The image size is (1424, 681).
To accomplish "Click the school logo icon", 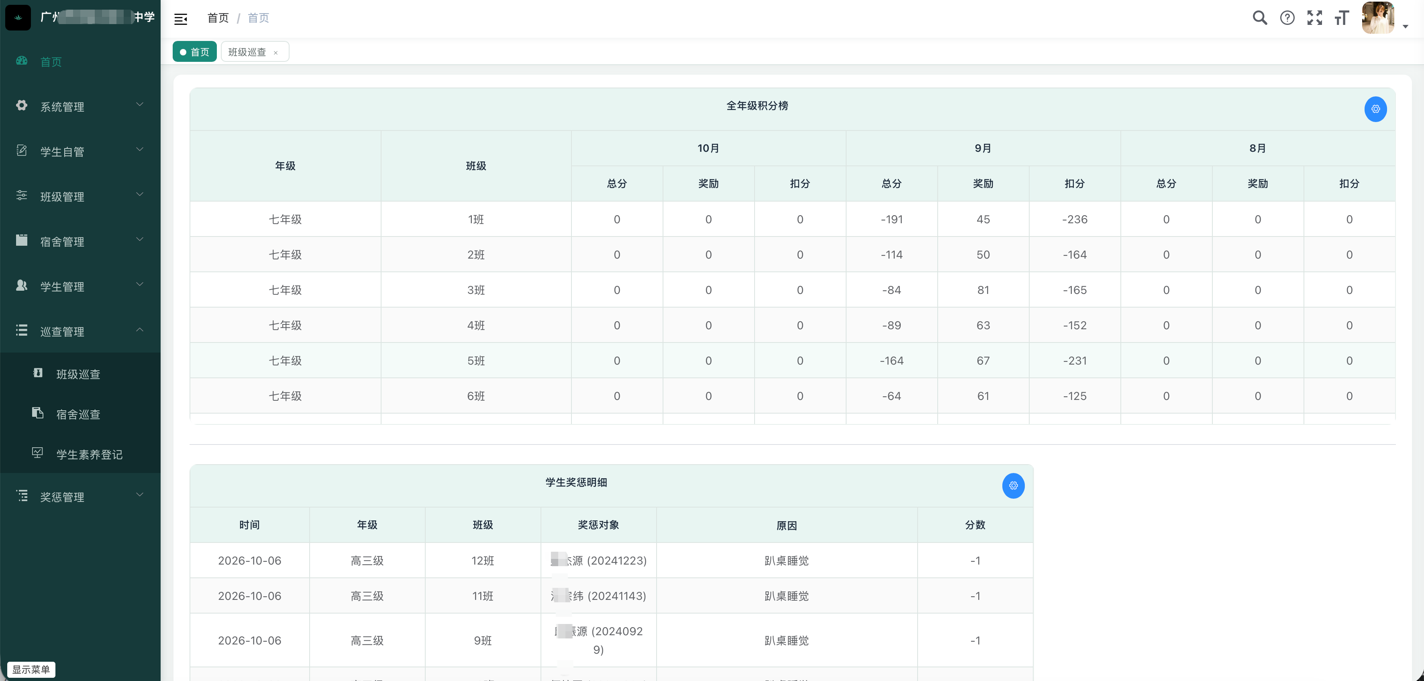I will tap(18, 18).
